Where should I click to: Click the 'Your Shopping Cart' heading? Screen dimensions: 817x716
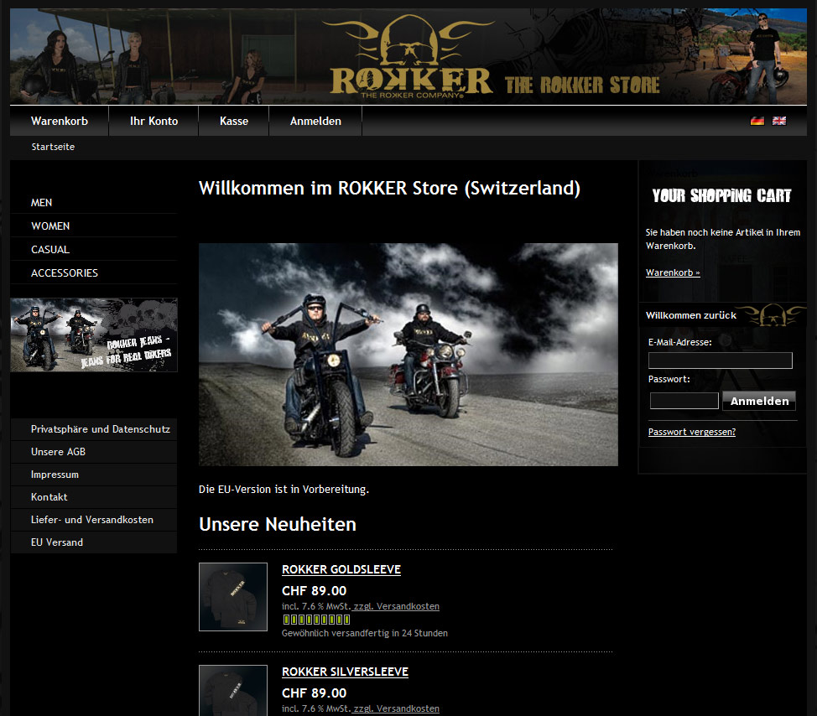[x=721, y=196]
